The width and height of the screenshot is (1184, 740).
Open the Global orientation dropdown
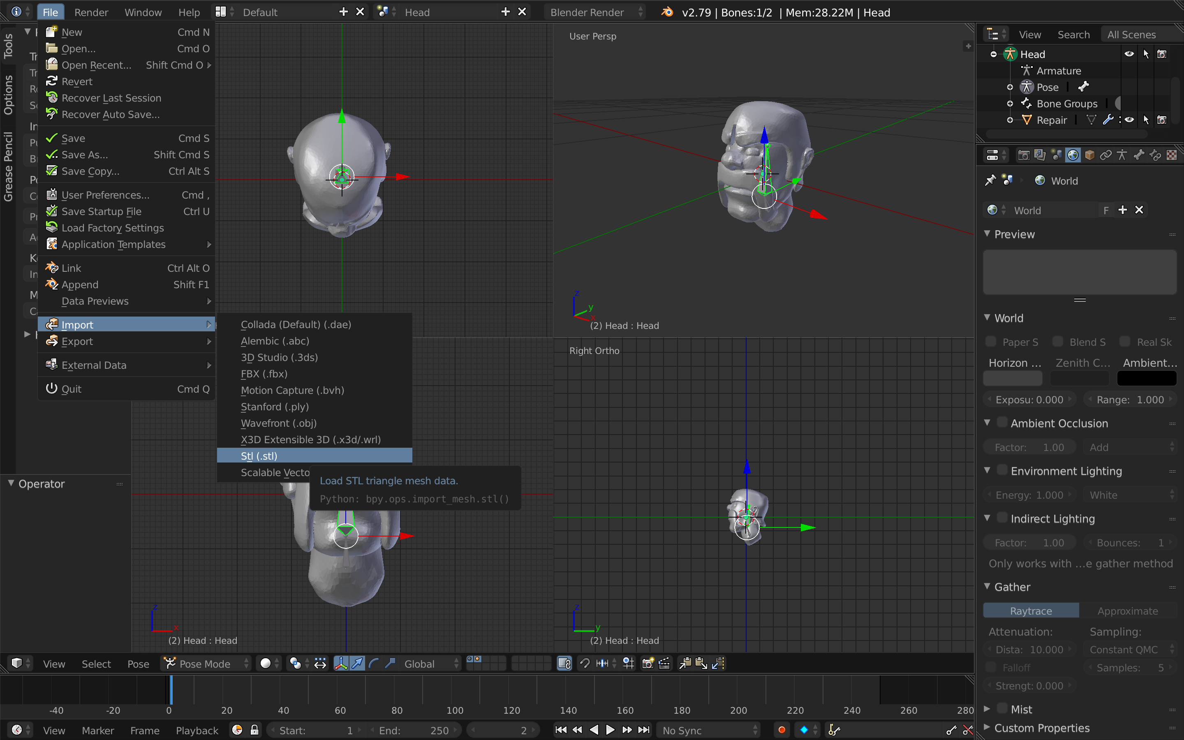[x=431, y=664]
